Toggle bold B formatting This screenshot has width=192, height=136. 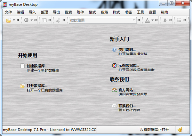click(165, 20)
